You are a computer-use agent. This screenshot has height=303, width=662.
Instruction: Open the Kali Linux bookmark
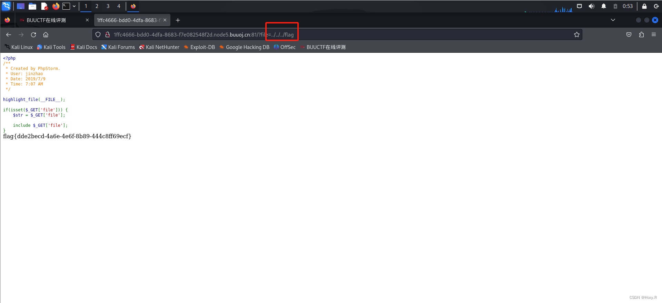[19, 47]
